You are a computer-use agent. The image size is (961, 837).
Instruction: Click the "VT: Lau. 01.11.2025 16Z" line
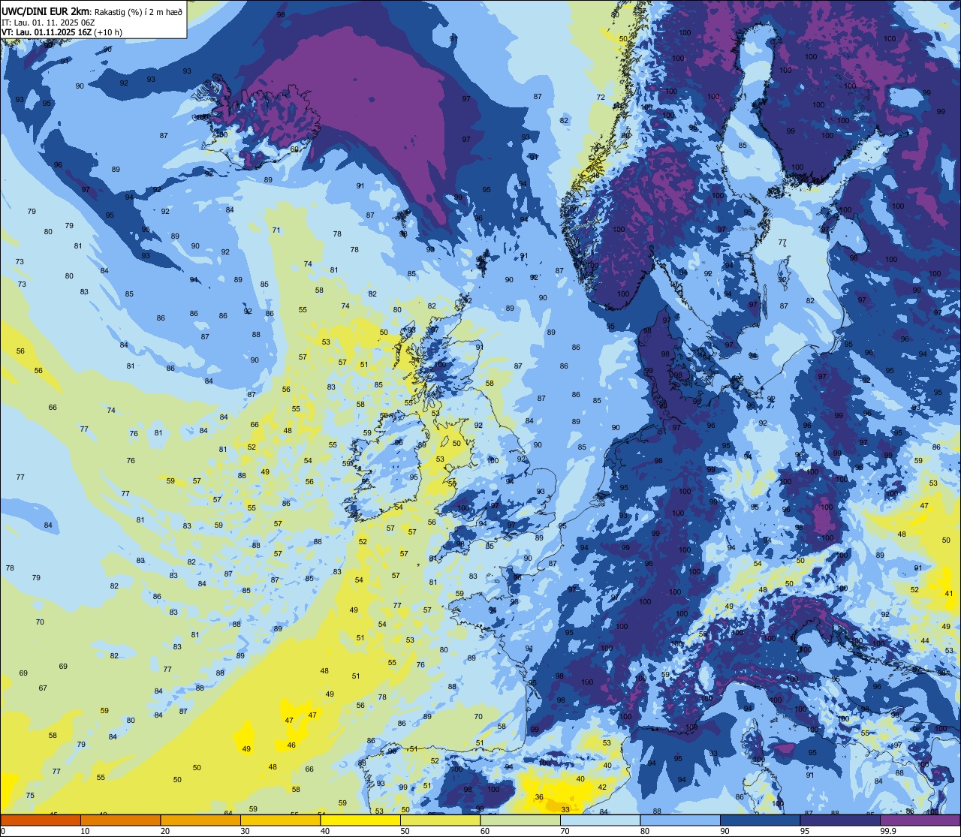[47, 32]
